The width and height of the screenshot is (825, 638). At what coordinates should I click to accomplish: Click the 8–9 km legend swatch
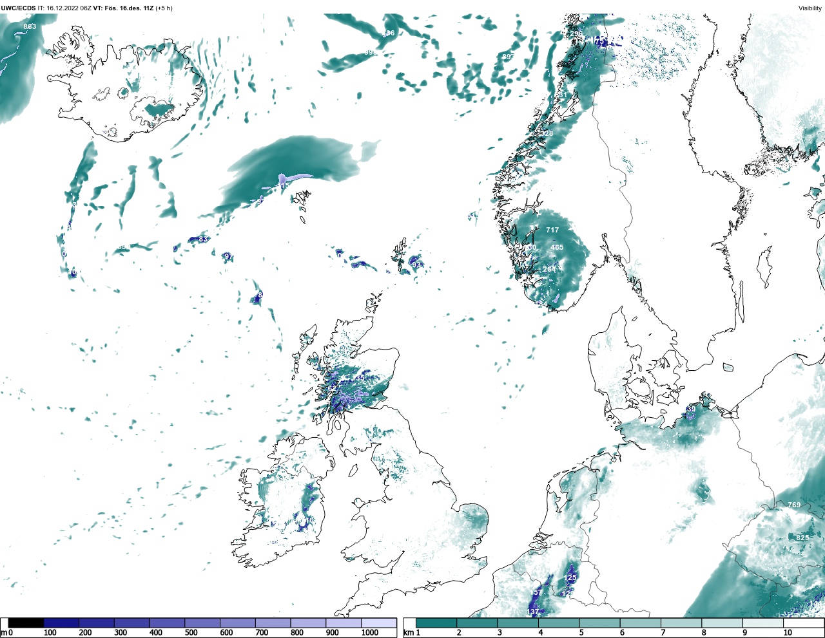(x=722, y=623)
